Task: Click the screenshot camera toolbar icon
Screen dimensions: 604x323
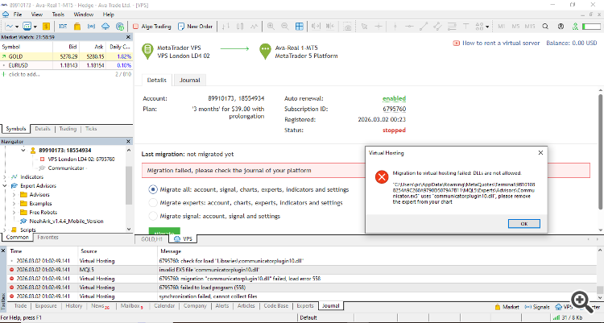Action: pyautogui.click(x=347, y=27)
